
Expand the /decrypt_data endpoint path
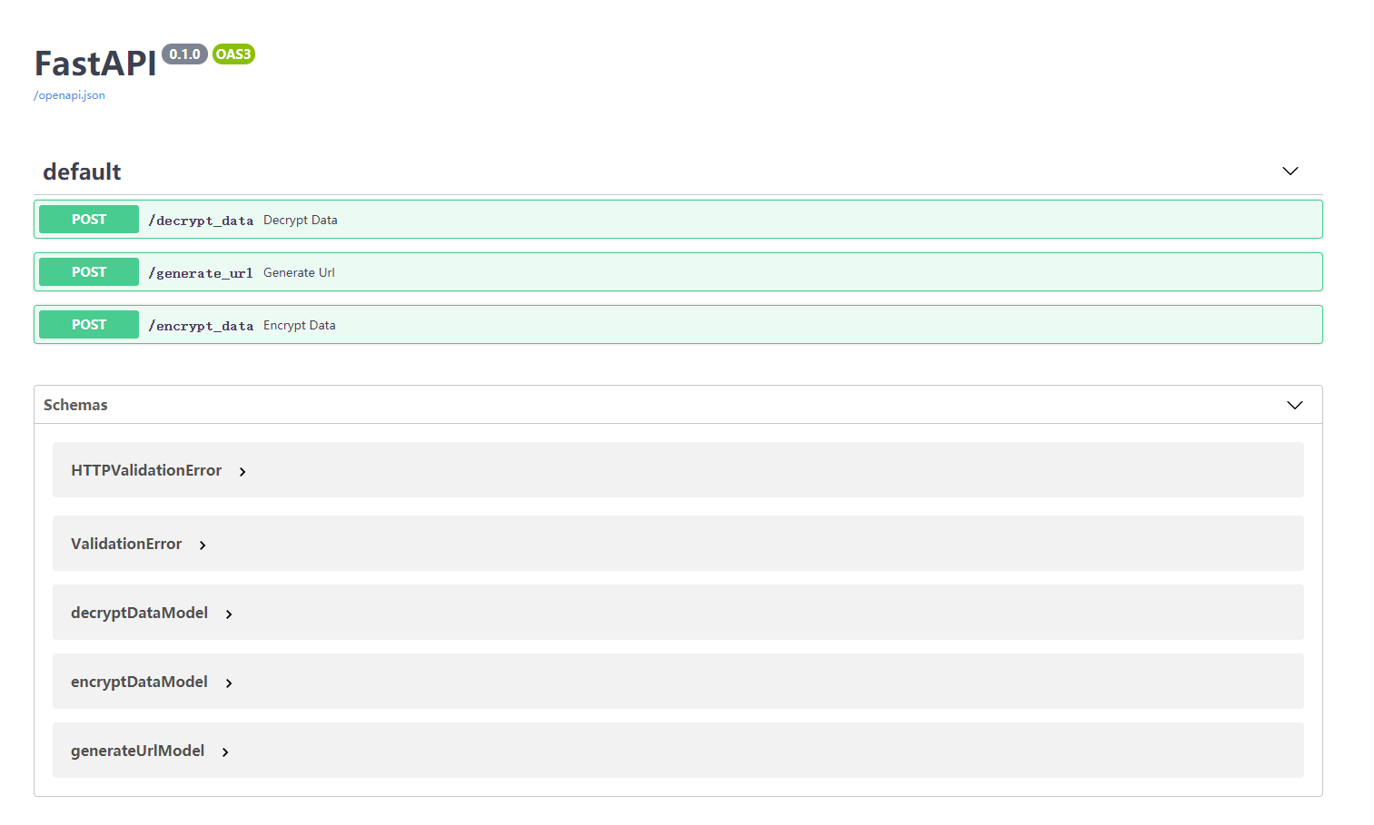coord(201,221)
